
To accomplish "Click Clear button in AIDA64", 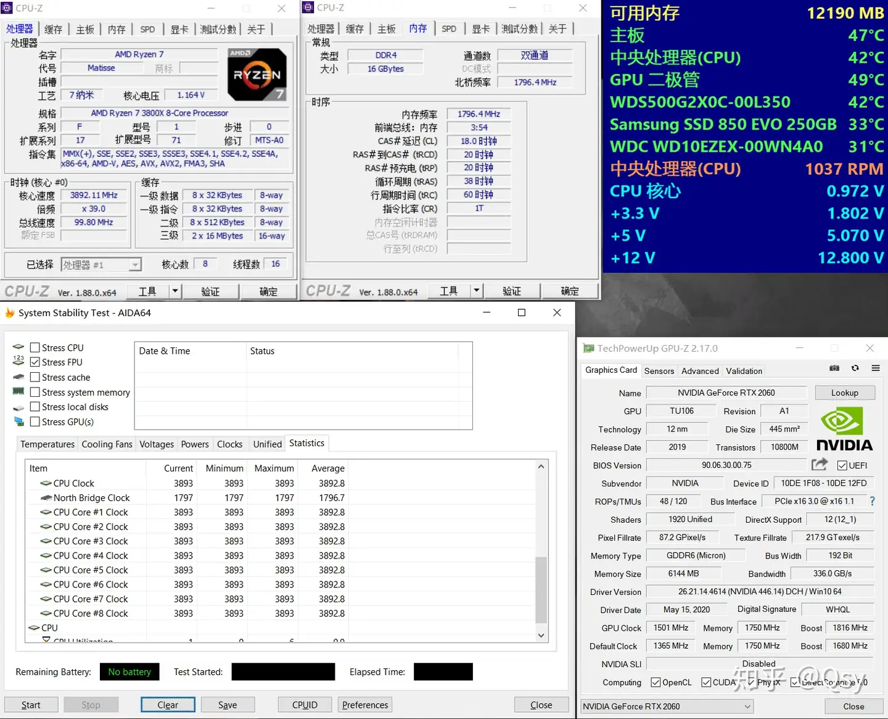I will coord(168,705).
